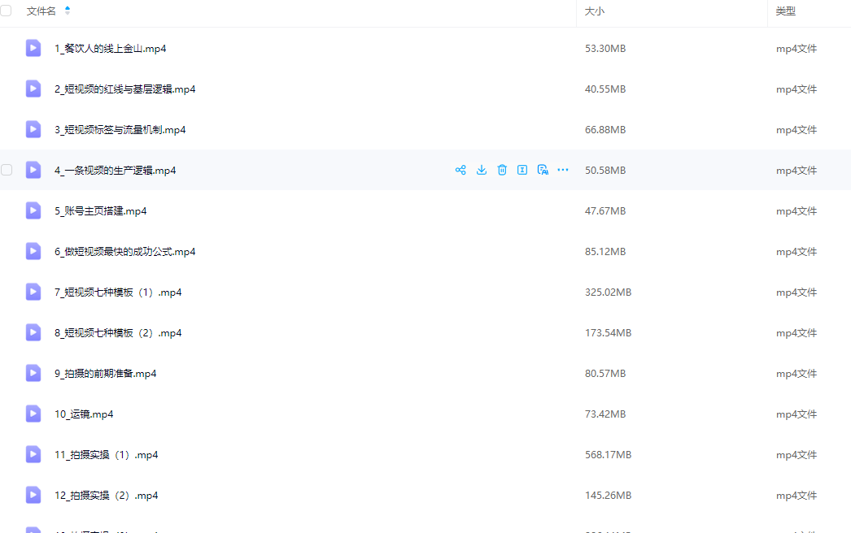
Task: Expand the three-dot more options in row 4
Action: click(563, 170)
